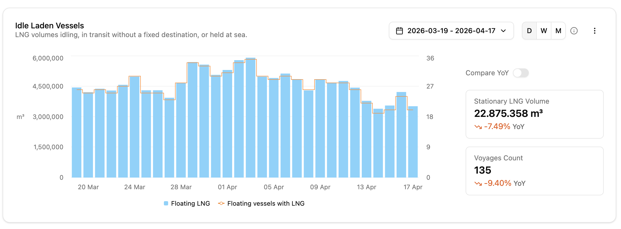This screenshot has width=621, height=229.
Task: Click the Voyages Count card
Action: [x=534, y=171]
